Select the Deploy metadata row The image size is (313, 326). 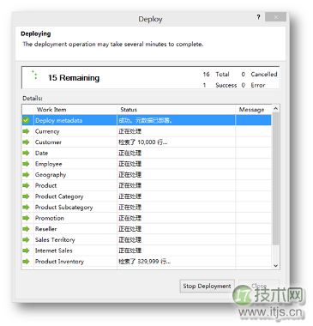point(147,120)
